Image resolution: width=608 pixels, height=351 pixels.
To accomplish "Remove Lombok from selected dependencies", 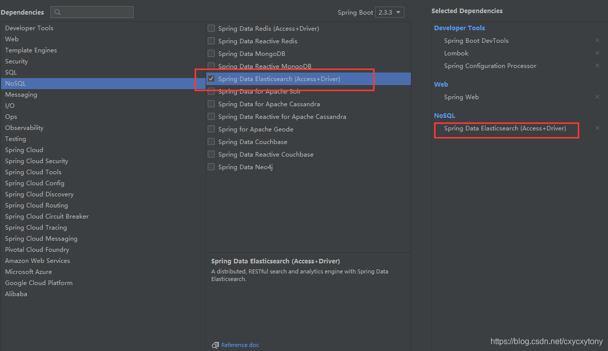I will [597, 53].
